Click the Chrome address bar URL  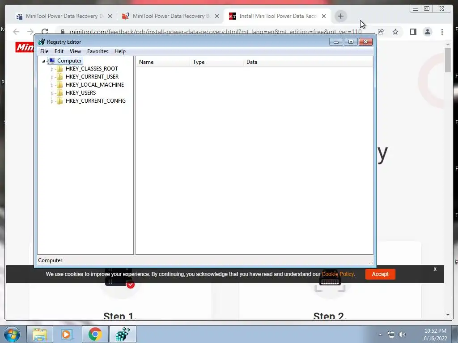pos(216,32)
